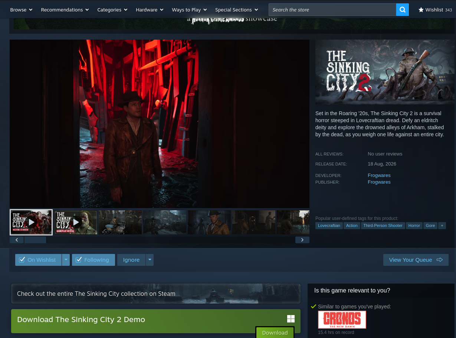Toggle the On Wishlist checkbox button
The image size is (456, 338).
click(38, 260)
